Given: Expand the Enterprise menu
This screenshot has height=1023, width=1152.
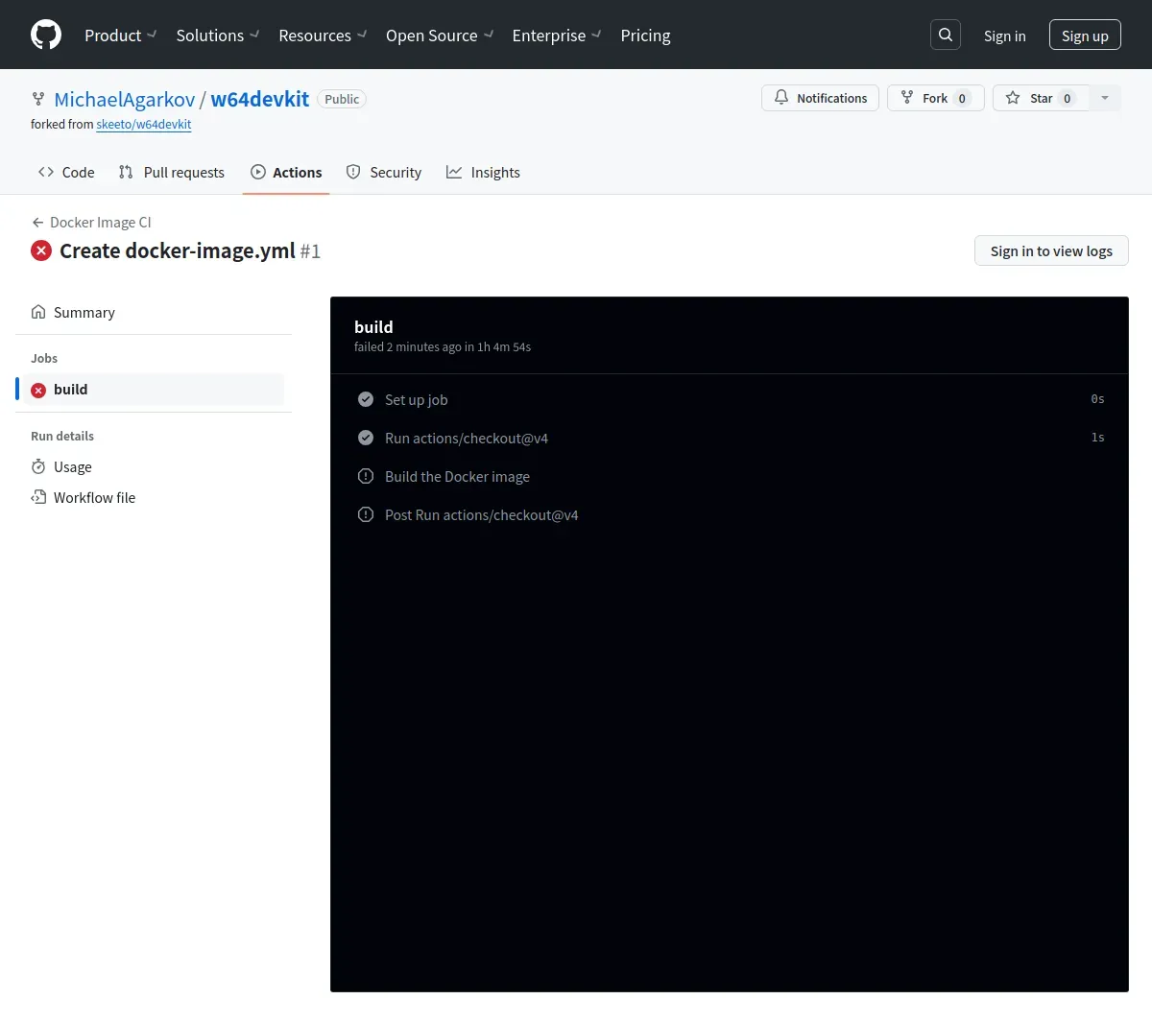Looking at the screenshot, I should (557, 35).
